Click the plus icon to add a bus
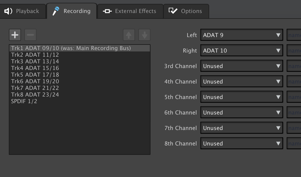The height and width of the screenshot is (177, 301). tap(15, 35)
